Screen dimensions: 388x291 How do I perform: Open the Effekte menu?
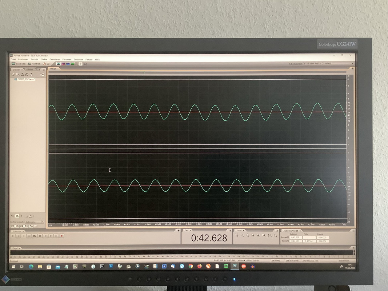coord(44,60)
